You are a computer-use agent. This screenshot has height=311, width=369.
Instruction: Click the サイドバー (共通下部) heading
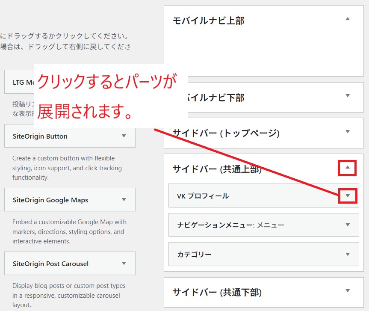[x=216, y=293]
